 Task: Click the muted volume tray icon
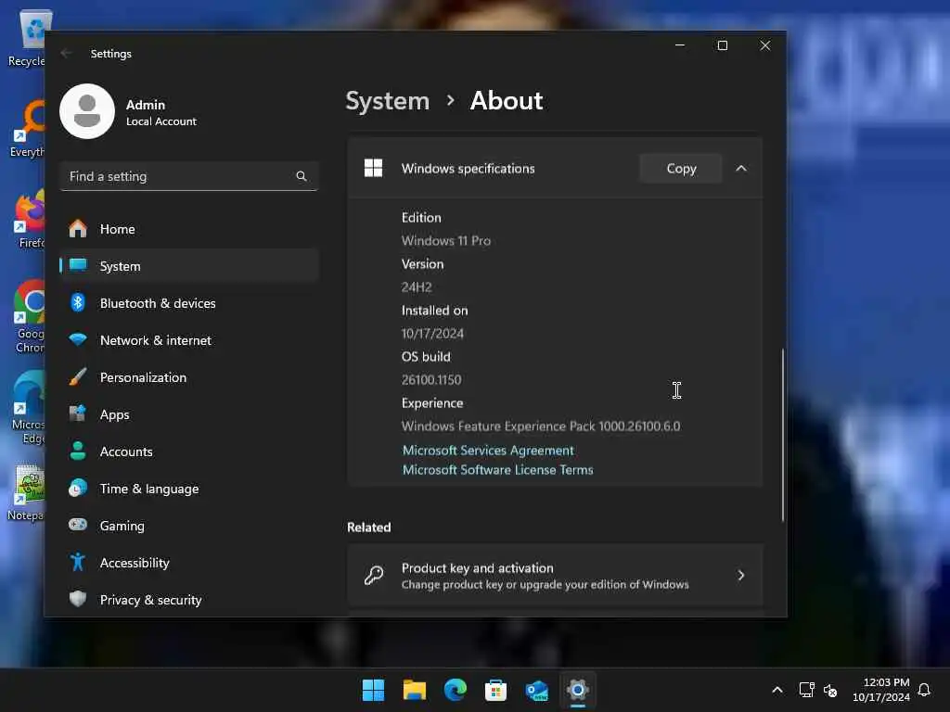click(830, 690)
